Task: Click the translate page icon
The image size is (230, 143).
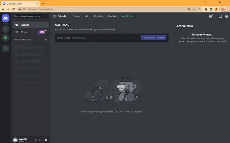Action: (189, 9)
